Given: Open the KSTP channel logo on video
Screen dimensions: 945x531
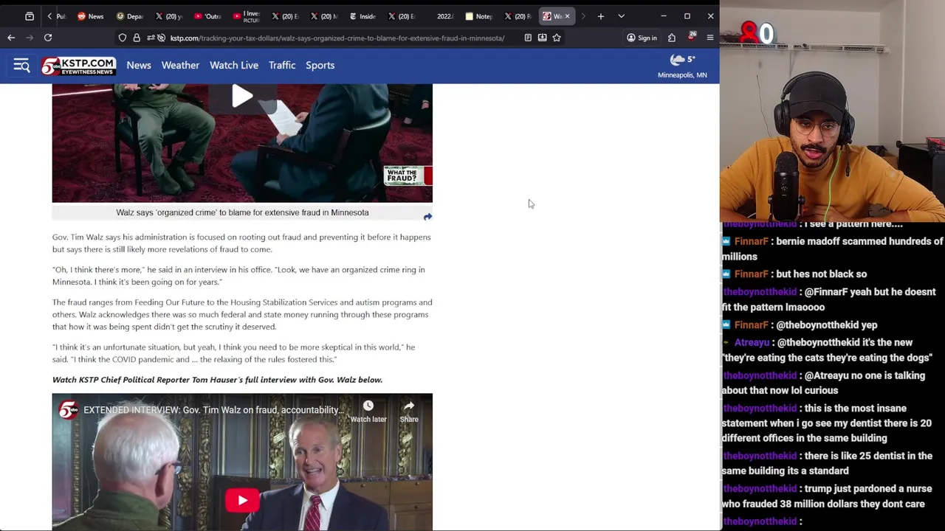Looking at the screenshot, I should click(x=68, y=410).
